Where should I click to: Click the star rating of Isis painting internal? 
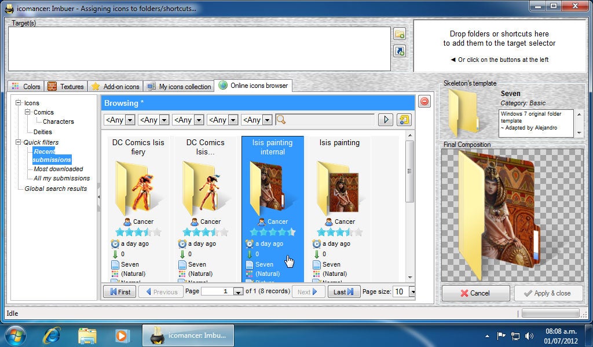(x=273, y=232)
